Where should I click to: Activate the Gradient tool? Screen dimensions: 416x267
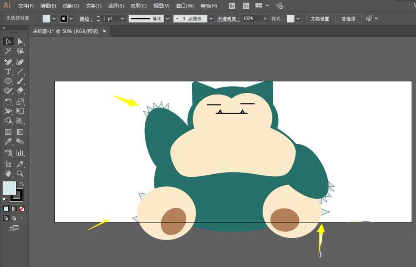[20, 132]
